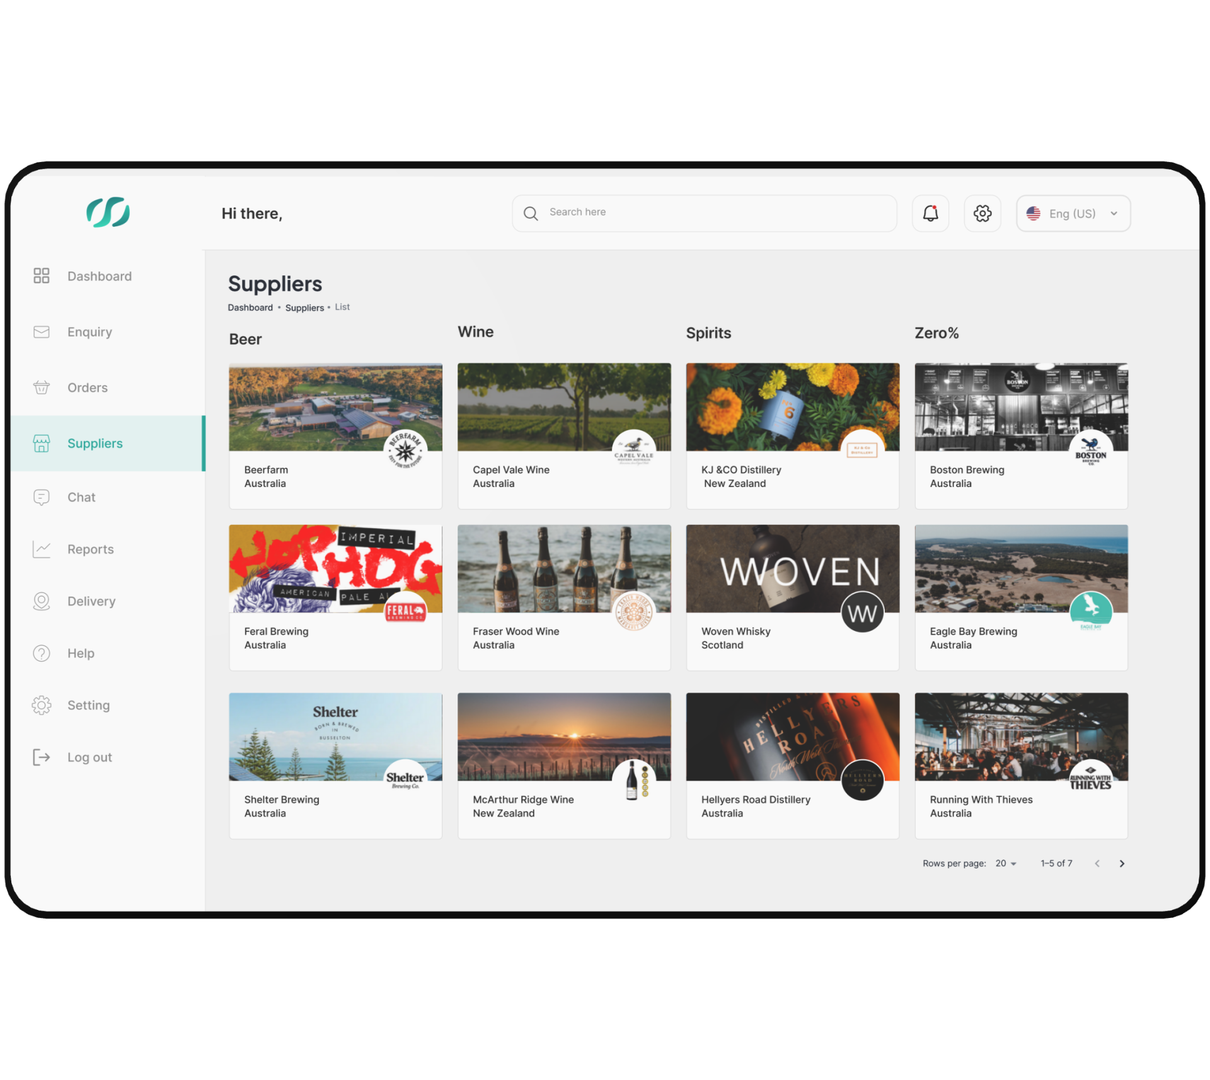Click into the Search here field
Image resolution: width=1210 pixels, height=1080 pixels.
click(704, 213)
